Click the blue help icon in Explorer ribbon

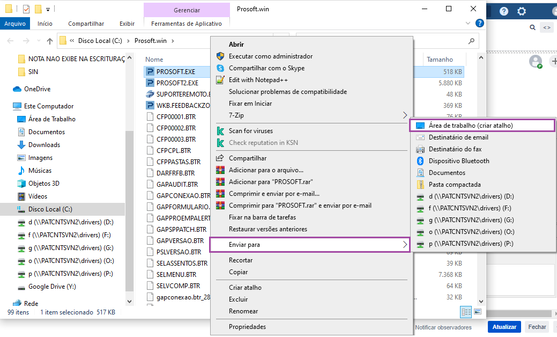click(480, 23)
